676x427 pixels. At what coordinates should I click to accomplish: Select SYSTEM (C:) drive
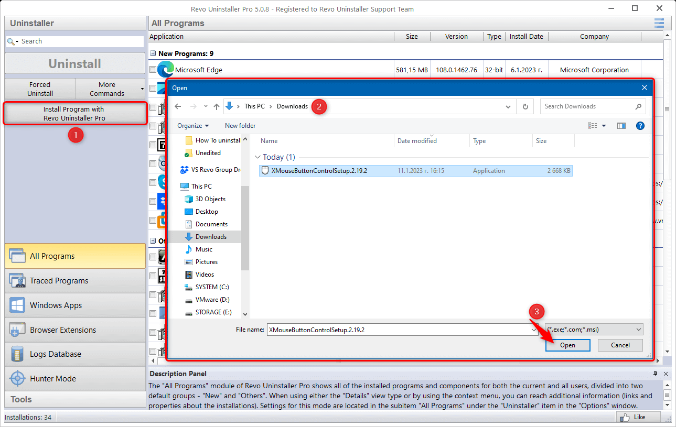[207, 287]
